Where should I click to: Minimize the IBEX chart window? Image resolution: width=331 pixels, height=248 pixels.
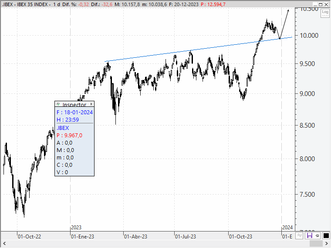pyautogui.click(x=315, y=4)
